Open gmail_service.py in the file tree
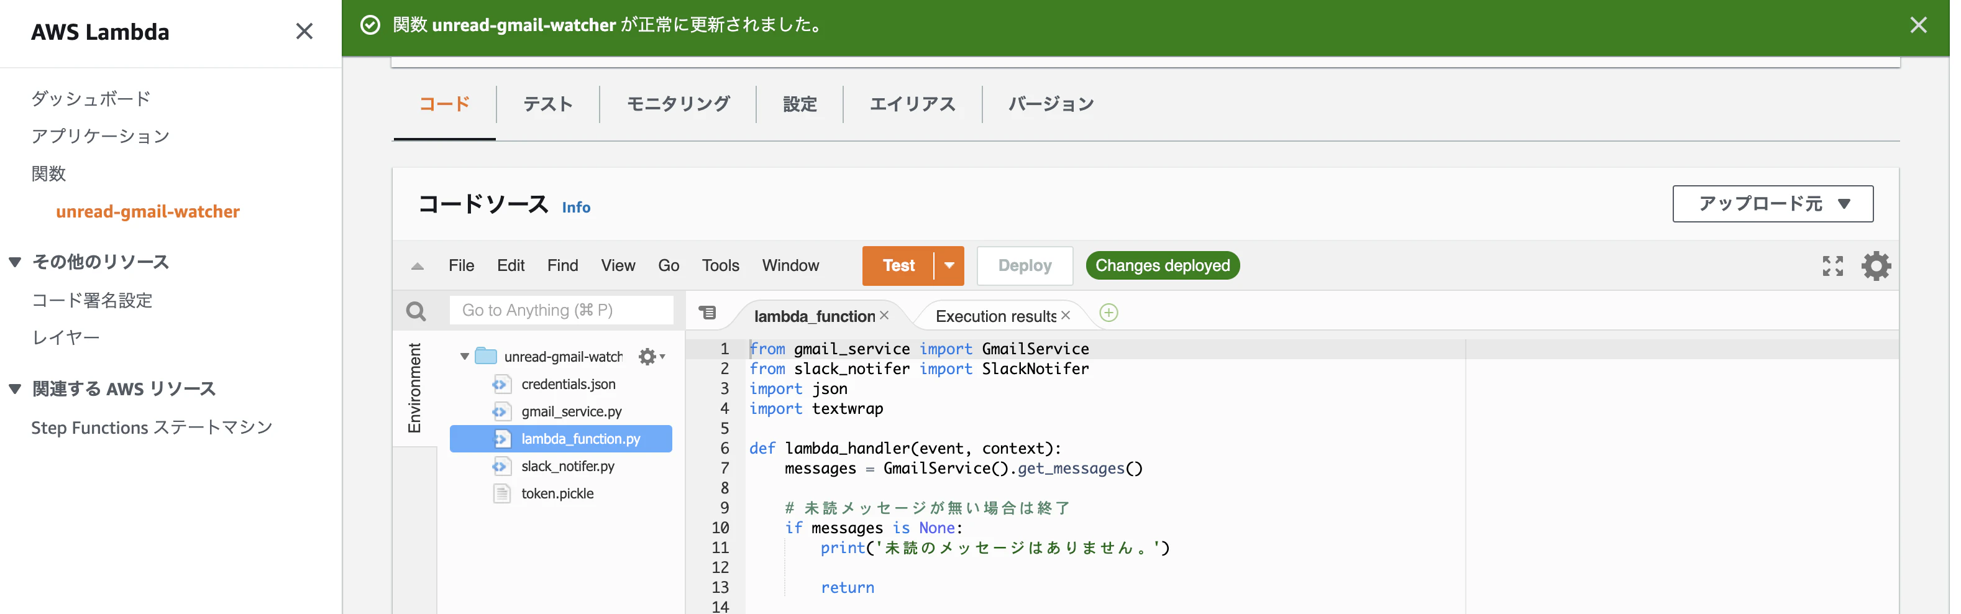Image resolution: width=1961 pixels, height=614 pixels. [571, 412]
